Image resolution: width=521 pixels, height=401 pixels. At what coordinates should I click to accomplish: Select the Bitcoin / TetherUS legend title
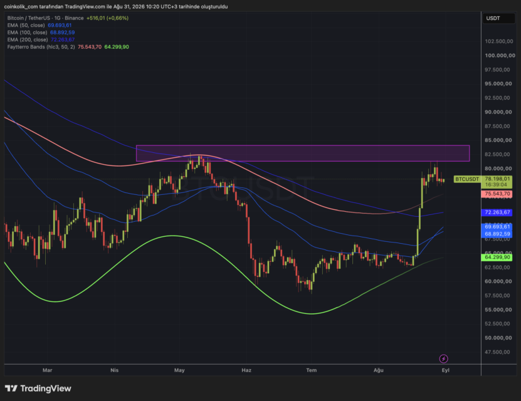46,18
